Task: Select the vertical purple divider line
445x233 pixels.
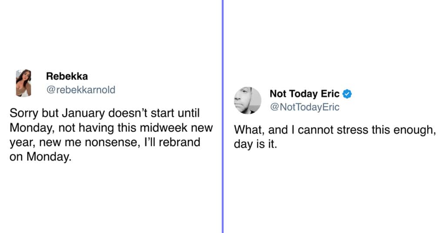Action: [223, 116]
